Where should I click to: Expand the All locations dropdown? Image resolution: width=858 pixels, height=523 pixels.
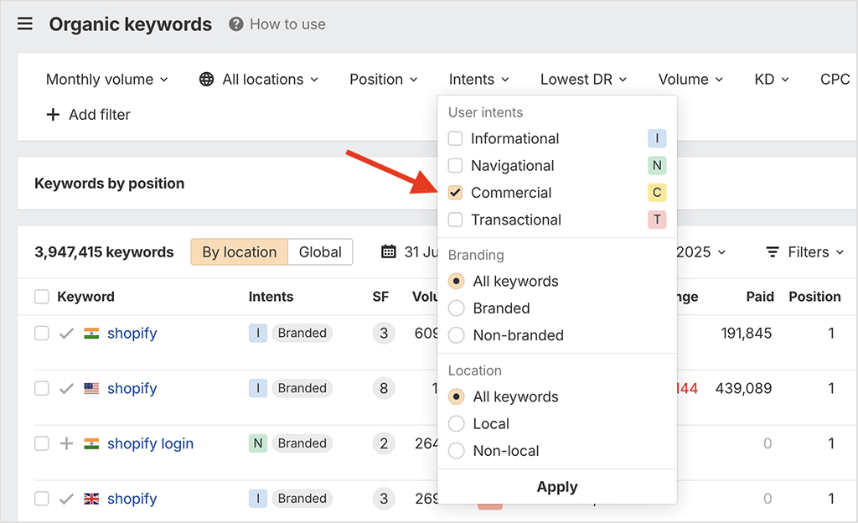tap(259, 80)
